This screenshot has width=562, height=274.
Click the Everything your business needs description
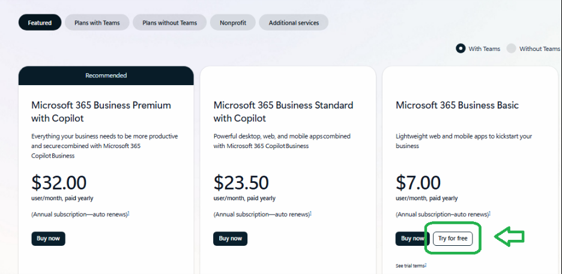(x=104, y=146)
